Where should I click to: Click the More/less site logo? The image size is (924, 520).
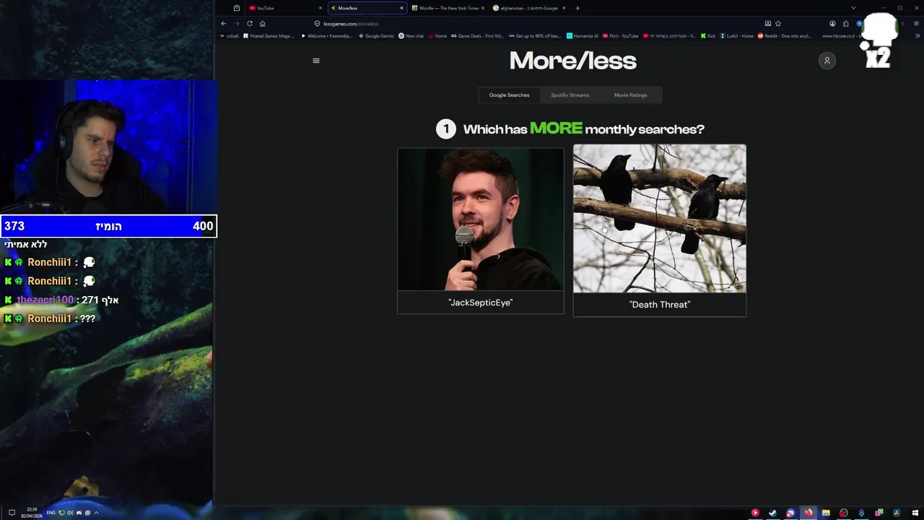[x=572, y=61]
